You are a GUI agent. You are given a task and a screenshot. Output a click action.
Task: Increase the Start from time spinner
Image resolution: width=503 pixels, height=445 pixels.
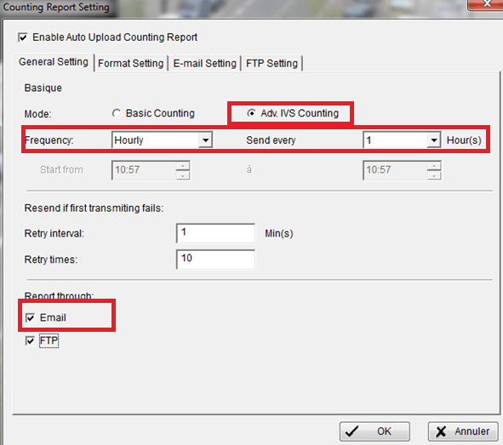(183, 166)
